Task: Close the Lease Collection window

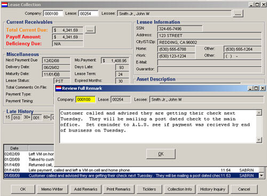Action: point(264,4)
